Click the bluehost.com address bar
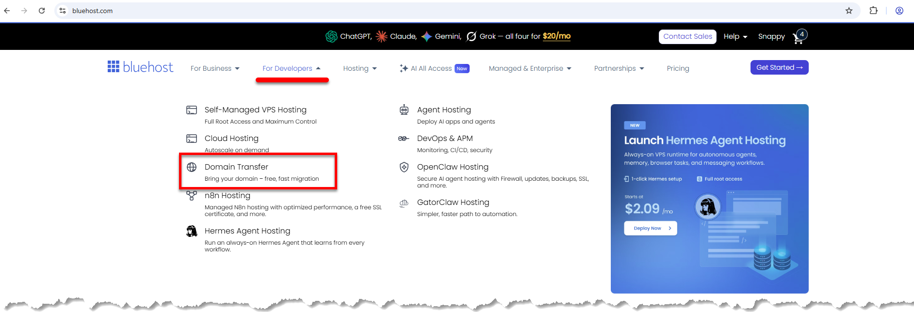 [x=456, y=11]
